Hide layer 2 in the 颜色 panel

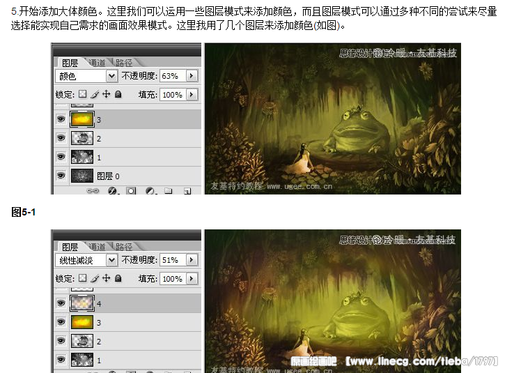pyautogui.click(x=61, y=138)
